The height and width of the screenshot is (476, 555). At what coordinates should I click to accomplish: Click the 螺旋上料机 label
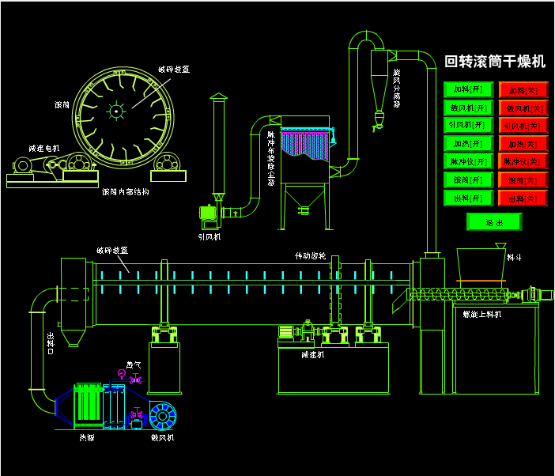click(x=482, y=314)
